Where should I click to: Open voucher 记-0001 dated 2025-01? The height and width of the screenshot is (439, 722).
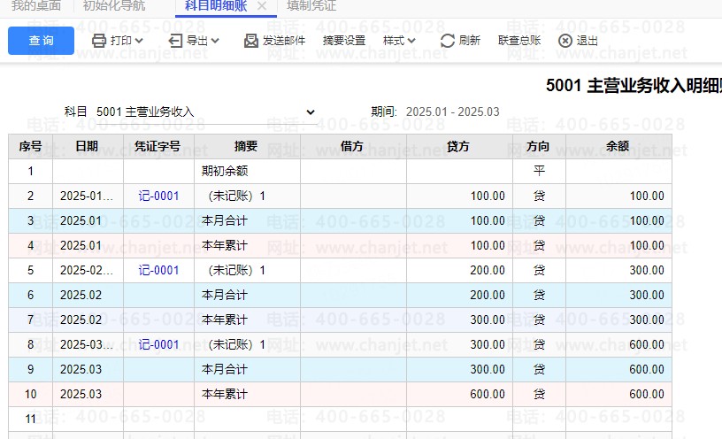click(x=158, y=196)
